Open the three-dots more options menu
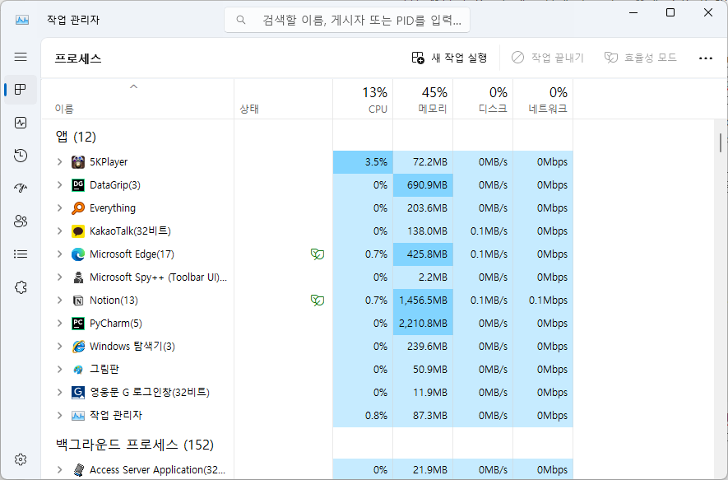The width and height of the screenshot is (728, 480). click(x=705, y=58)
